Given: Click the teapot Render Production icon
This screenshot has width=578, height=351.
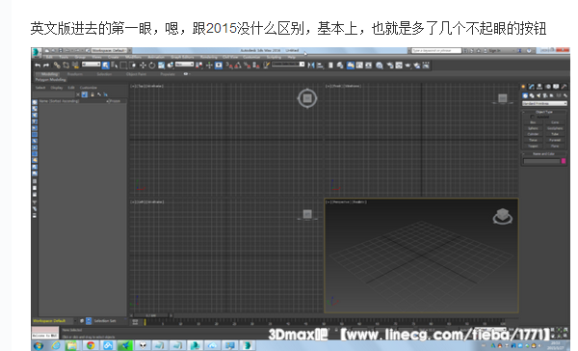Looking at the screenshot, I should [x=407, y=66].
